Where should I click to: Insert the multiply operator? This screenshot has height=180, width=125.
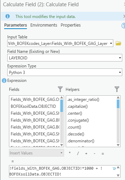(70, 153)
